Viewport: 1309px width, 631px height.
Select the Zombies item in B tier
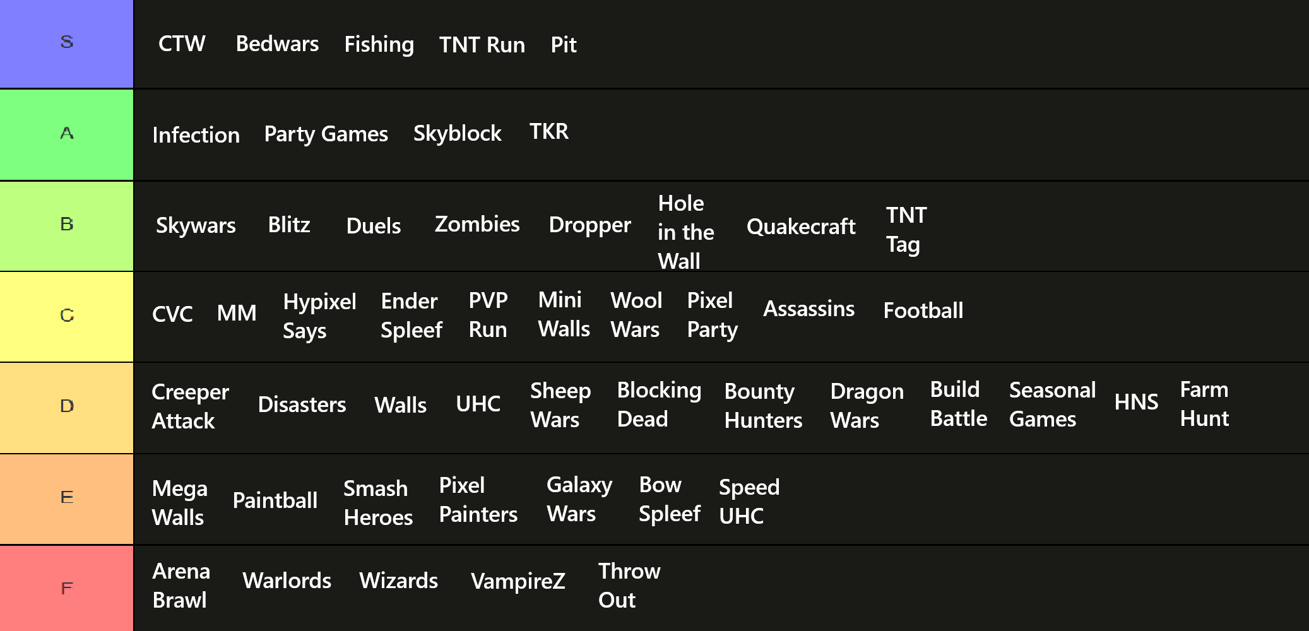(477, 225)
